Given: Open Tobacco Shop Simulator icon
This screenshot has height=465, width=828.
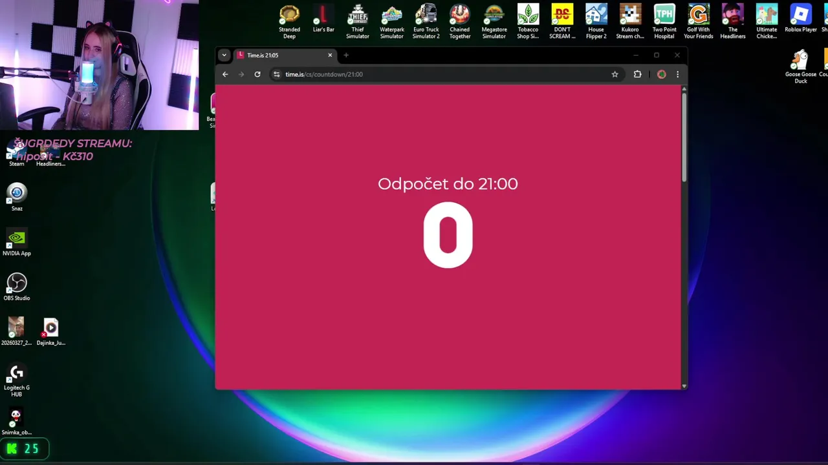Looking at the screenshot, I should [528, 21].
